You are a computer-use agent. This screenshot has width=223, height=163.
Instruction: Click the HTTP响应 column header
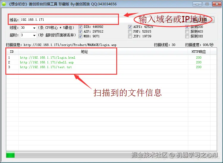(x=199, y=52)
